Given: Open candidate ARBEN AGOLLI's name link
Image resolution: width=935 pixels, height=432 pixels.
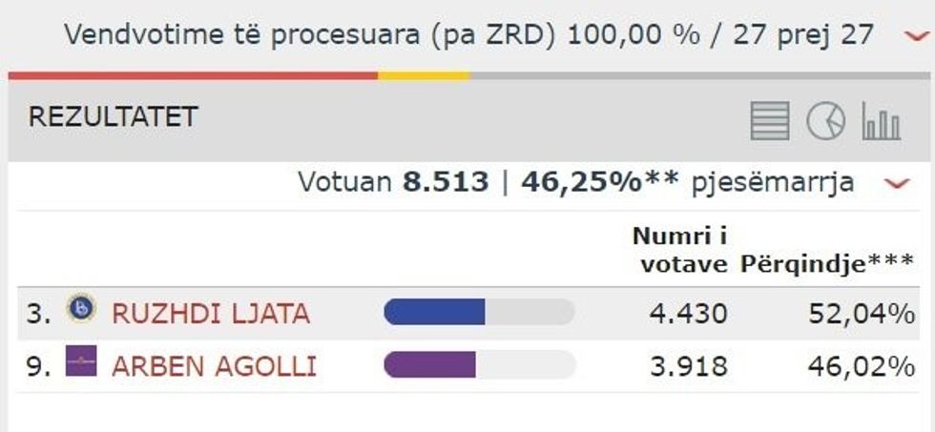Looking at the screenshot, I should (215, 366).
